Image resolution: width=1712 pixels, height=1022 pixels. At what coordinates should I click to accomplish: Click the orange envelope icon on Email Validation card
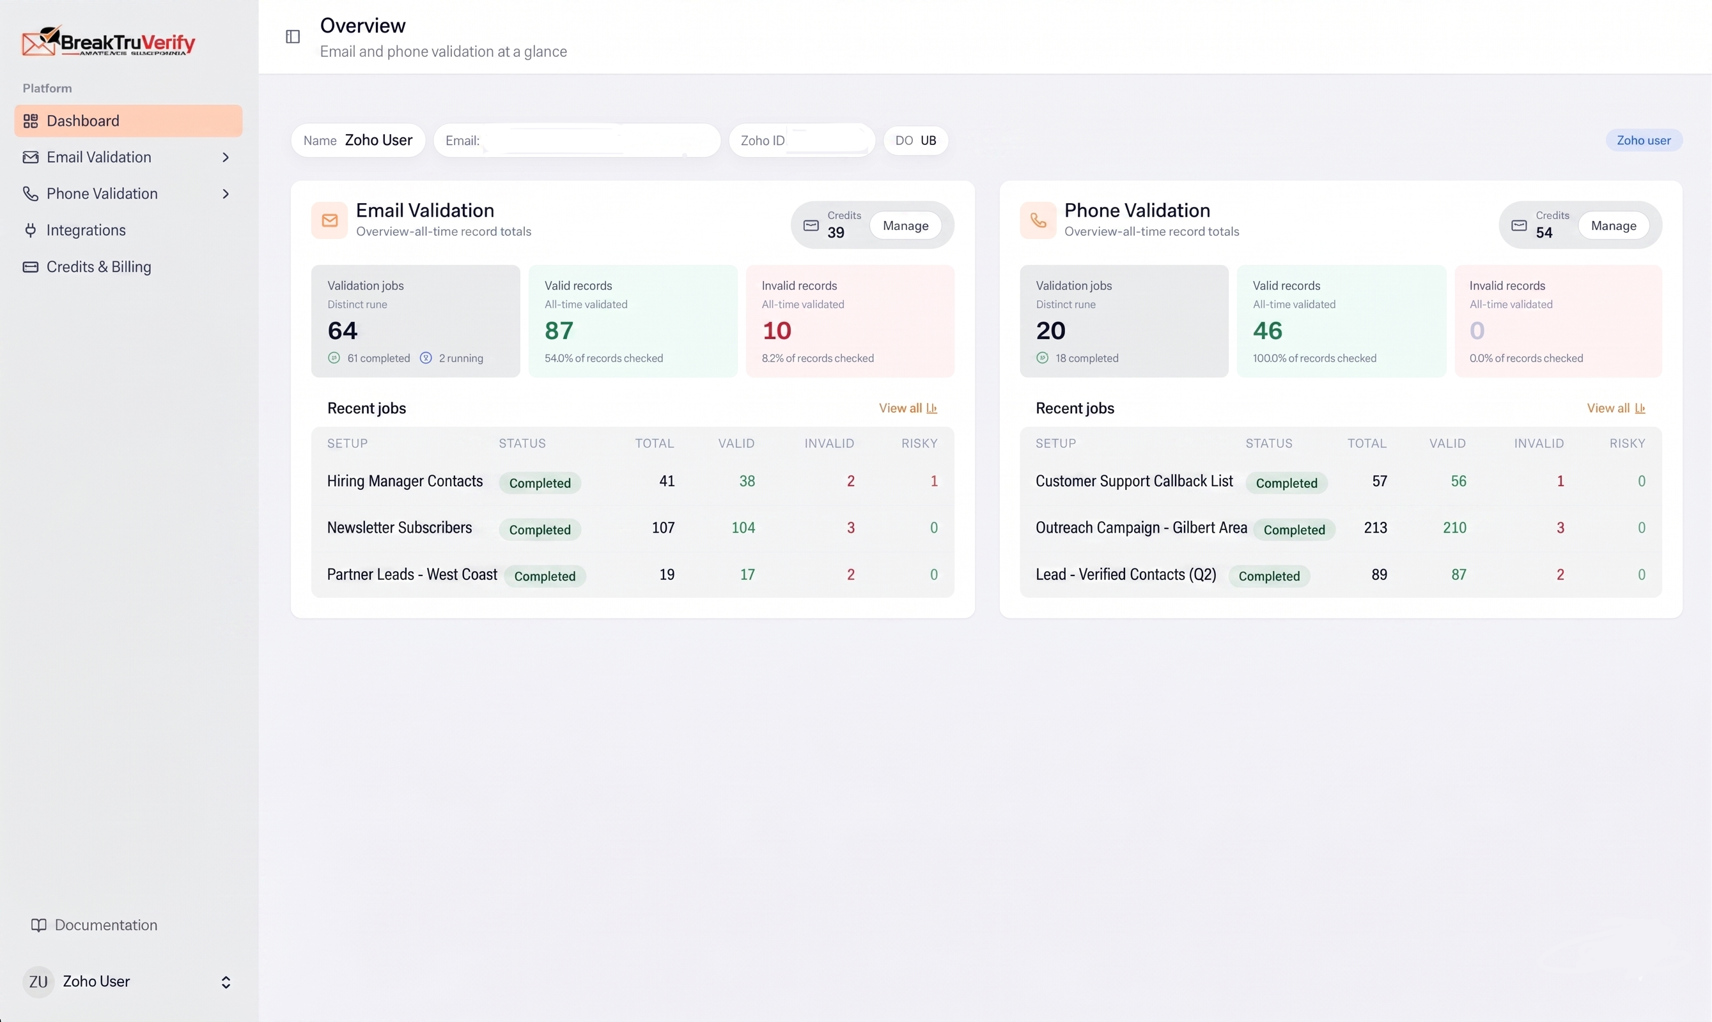pyautogui.click(x=329, y=220)
